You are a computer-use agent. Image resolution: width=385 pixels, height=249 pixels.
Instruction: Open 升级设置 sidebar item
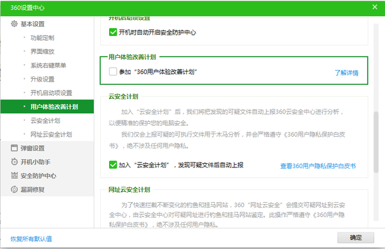(x=42, y=80)
